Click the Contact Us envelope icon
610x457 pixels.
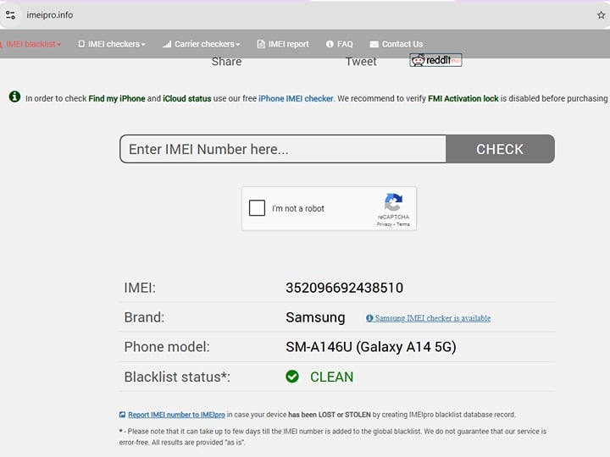point(374,44)
